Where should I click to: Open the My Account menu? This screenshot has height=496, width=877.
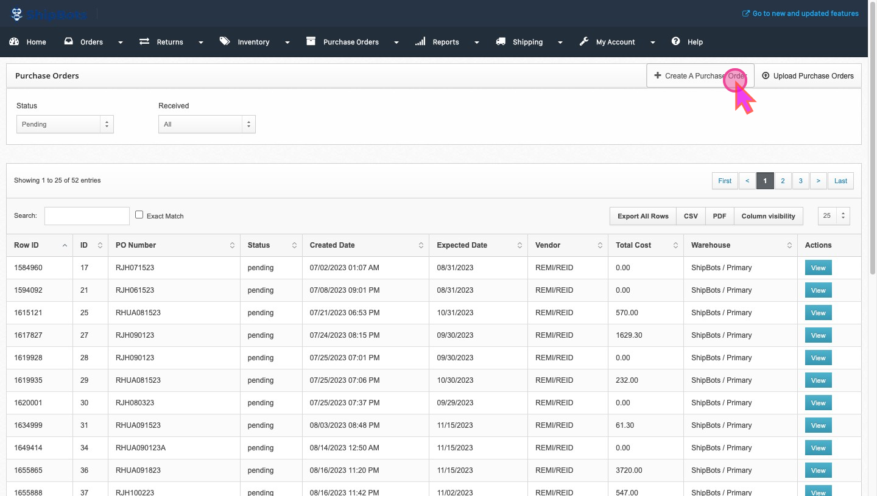[x=616, y=42]
